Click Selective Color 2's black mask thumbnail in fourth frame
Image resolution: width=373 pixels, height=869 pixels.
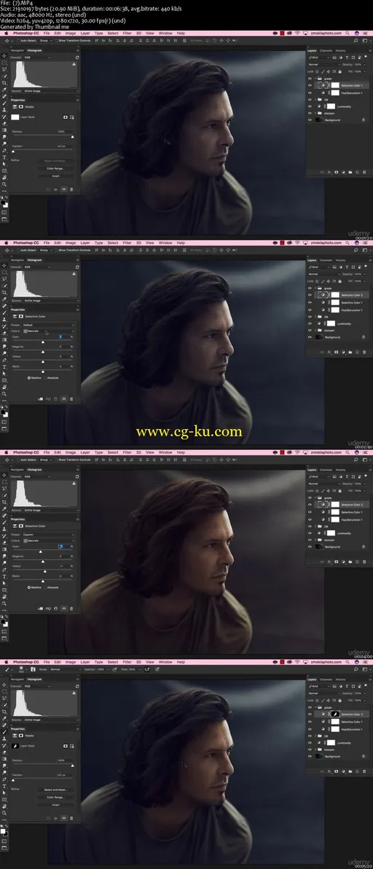pos(335,715)
